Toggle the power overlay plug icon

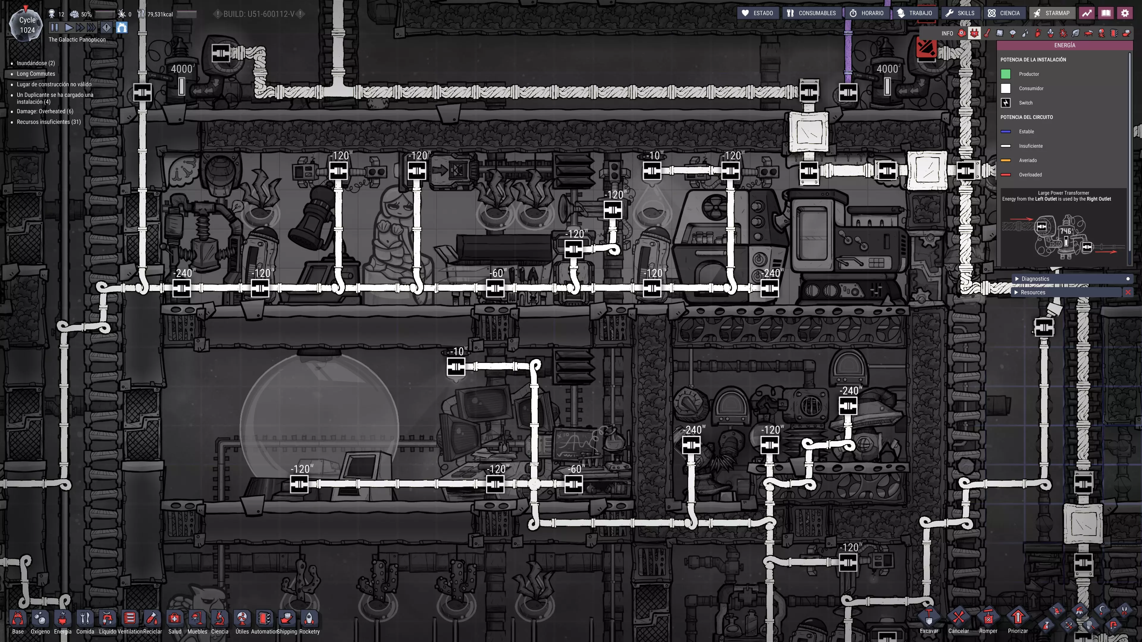pyautogui.click(x=974, y=33)
